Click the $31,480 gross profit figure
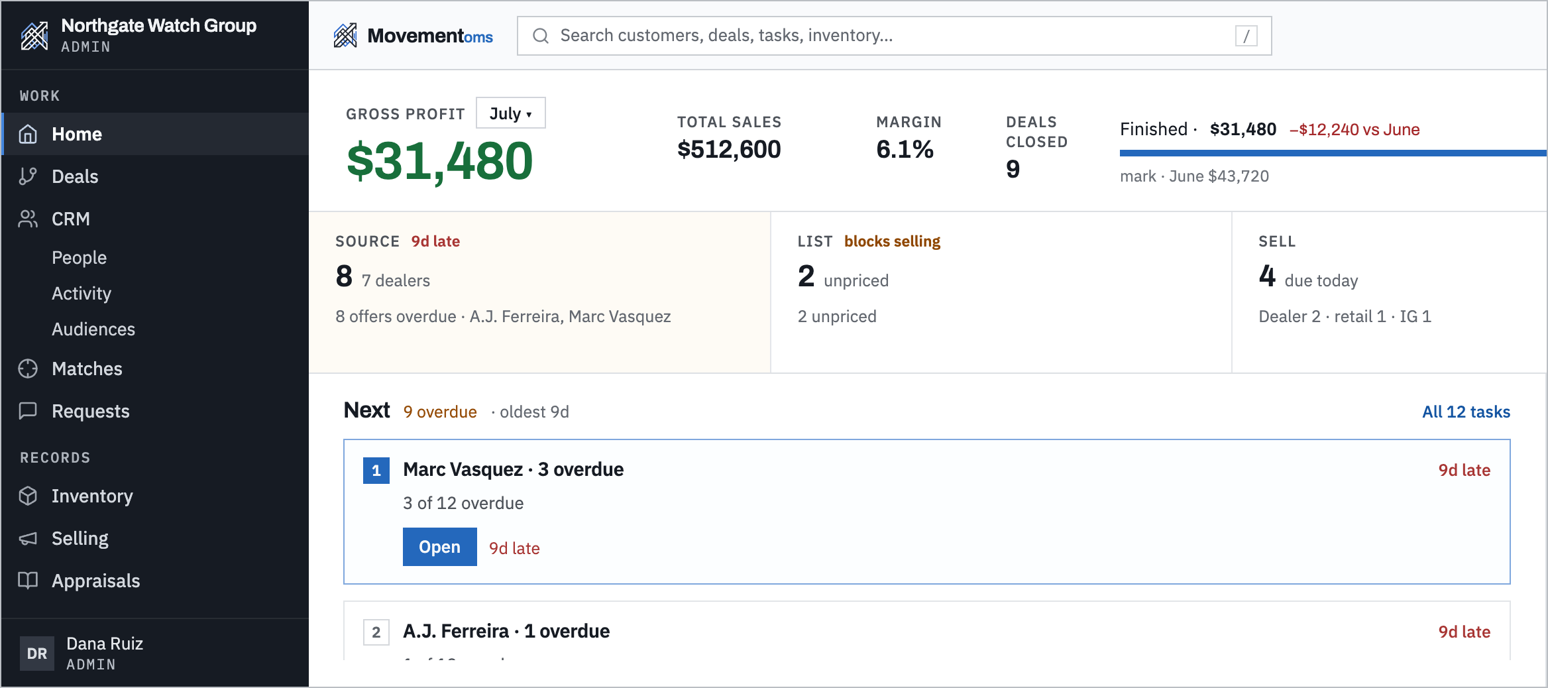The image size is (1548, 688). 440,161
